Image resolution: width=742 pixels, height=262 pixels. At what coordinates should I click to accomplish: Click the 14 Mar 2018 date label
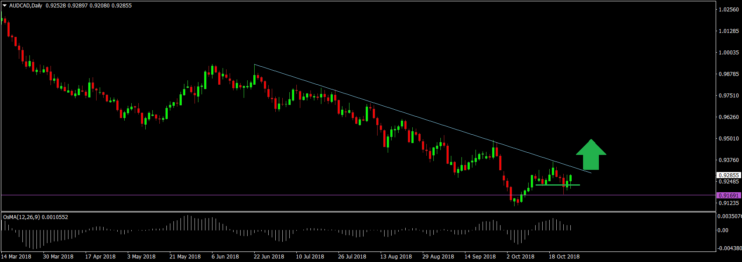pos(16,257)
